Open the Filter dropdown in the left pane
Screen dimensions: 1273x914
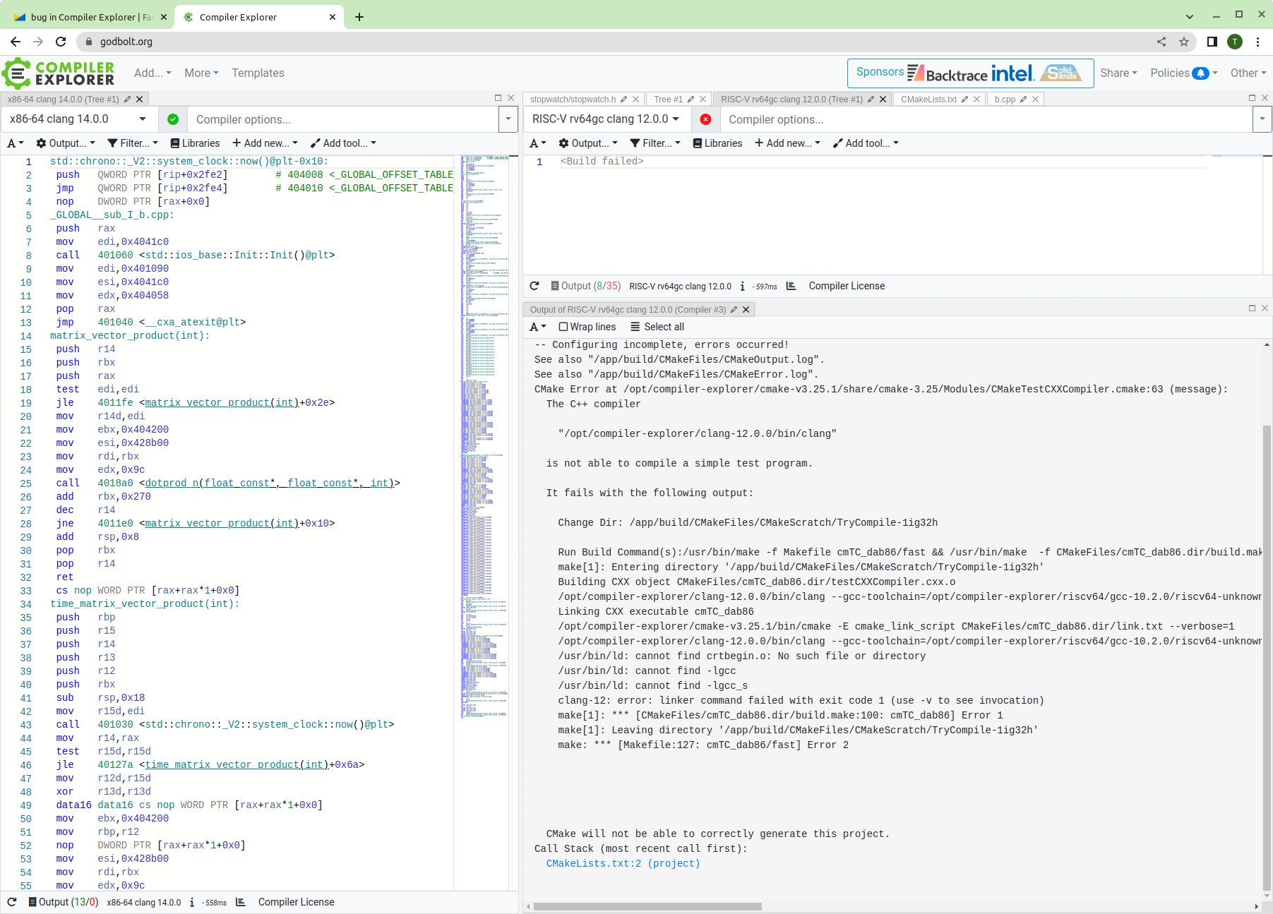(132, 143)
